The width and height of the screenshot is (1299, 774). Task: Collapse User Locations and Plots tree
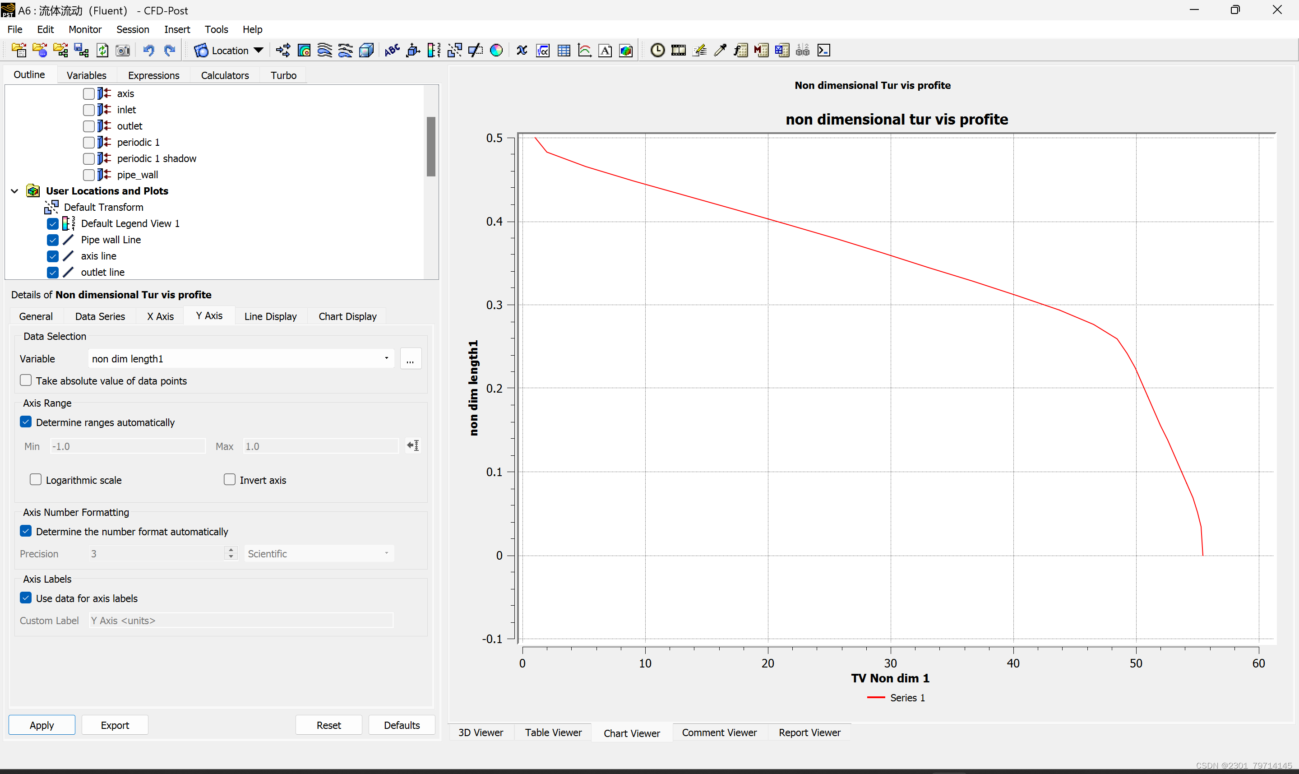[14, 191]
